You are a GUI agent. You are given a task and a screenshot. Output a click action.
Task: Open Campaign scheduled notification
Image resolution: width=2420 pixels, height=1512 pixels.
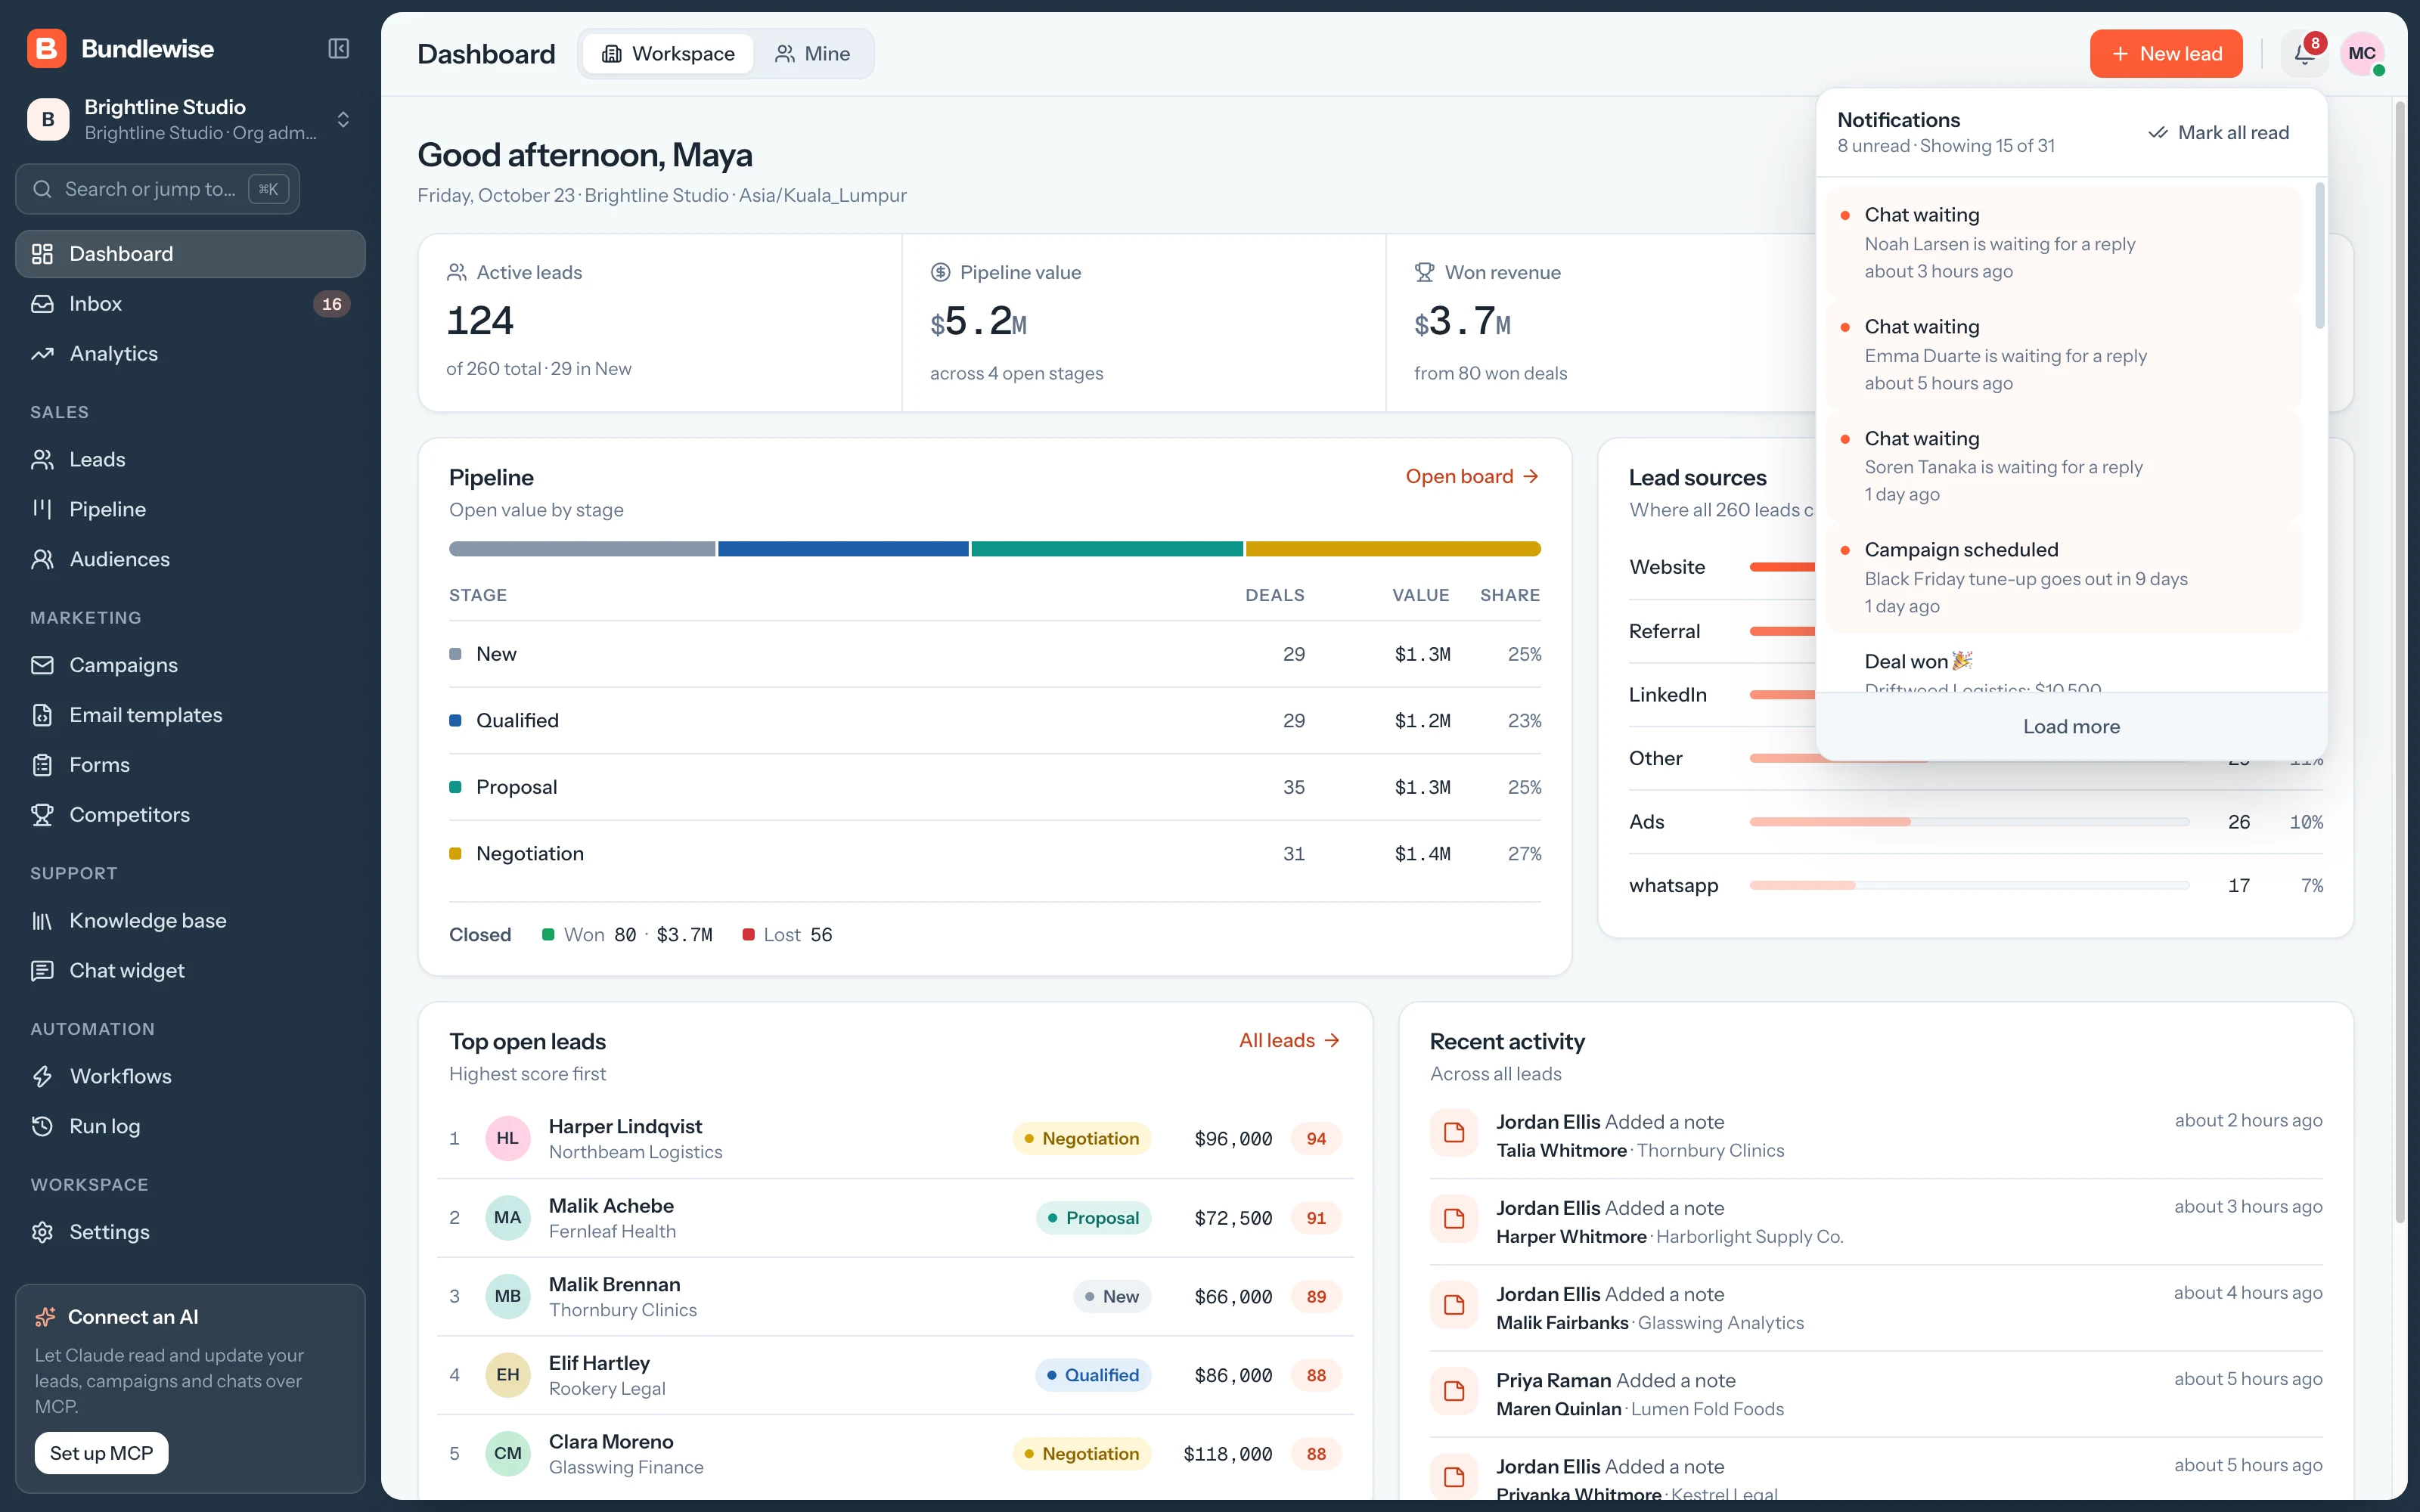2063,578
